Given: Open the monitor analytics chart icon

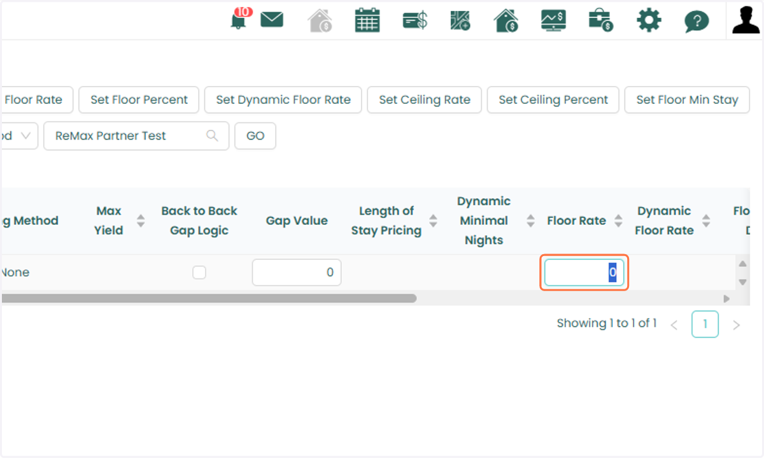Looking at the screenshot, I should 553,20.
